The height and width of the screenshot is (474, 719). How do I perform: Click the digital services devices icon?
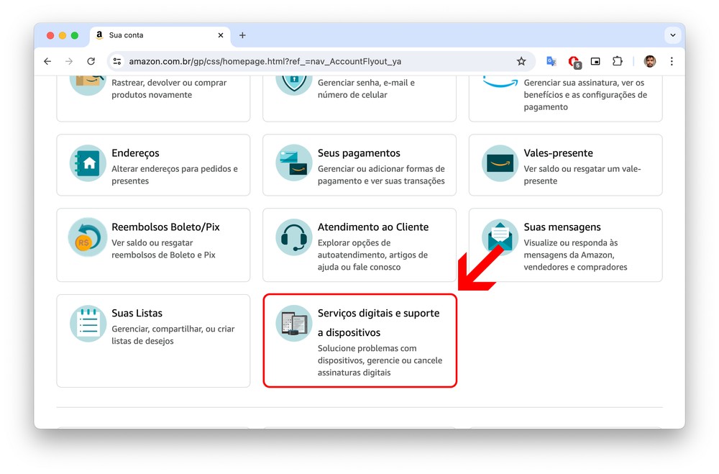(294, 324)
